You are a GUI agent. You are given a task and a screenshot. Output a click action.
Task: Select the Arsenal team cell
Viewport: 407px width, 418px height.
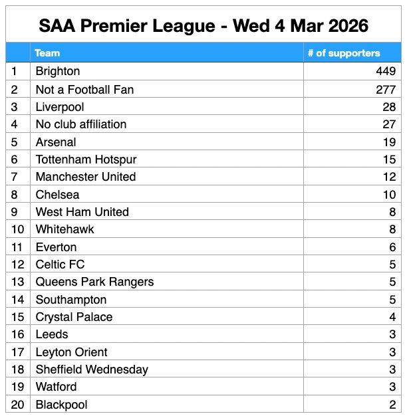56,142
